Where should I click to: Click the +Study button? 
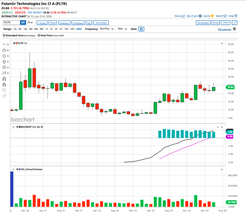(x=42, y=23)
